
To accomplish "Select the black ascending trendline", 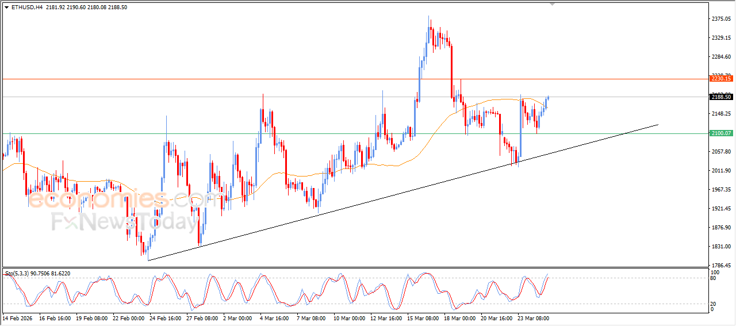I will pos(402,192).
